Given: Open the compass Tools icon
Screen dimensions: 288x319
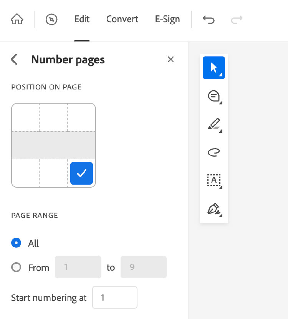Looking at the screenshot, I should pos(51,20).
